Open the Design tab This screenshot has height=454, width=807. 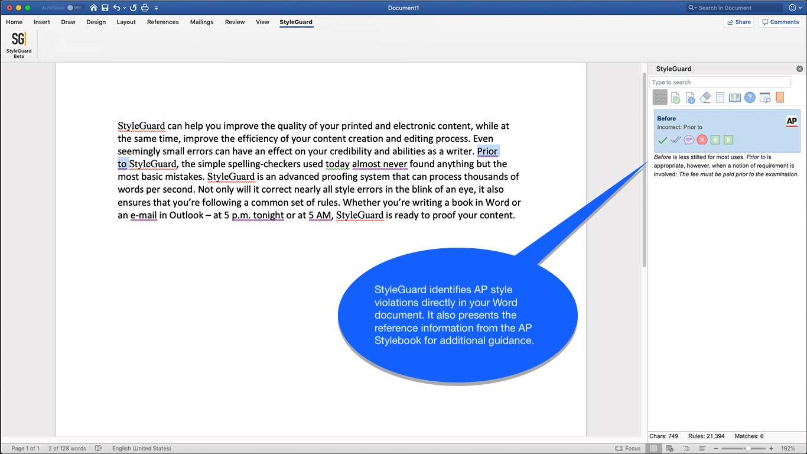click(x=96, y=22)
